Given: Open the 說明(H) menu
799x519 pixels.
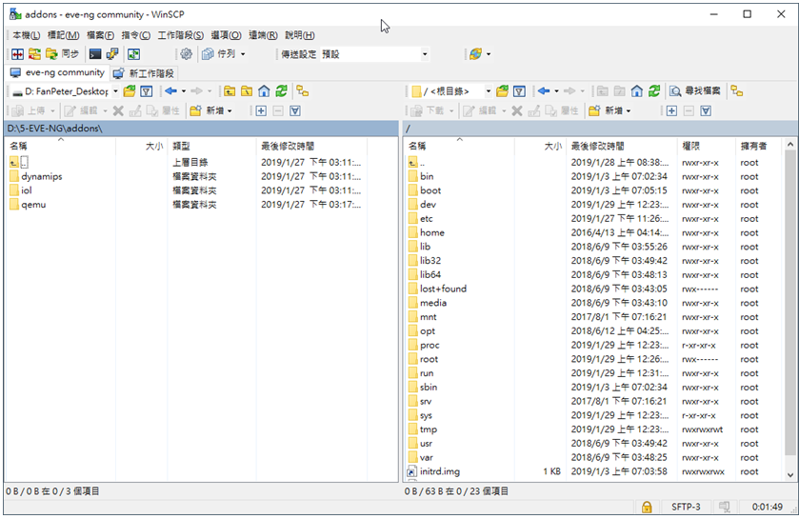Looking at the screenshot, I should click(300, 35).
